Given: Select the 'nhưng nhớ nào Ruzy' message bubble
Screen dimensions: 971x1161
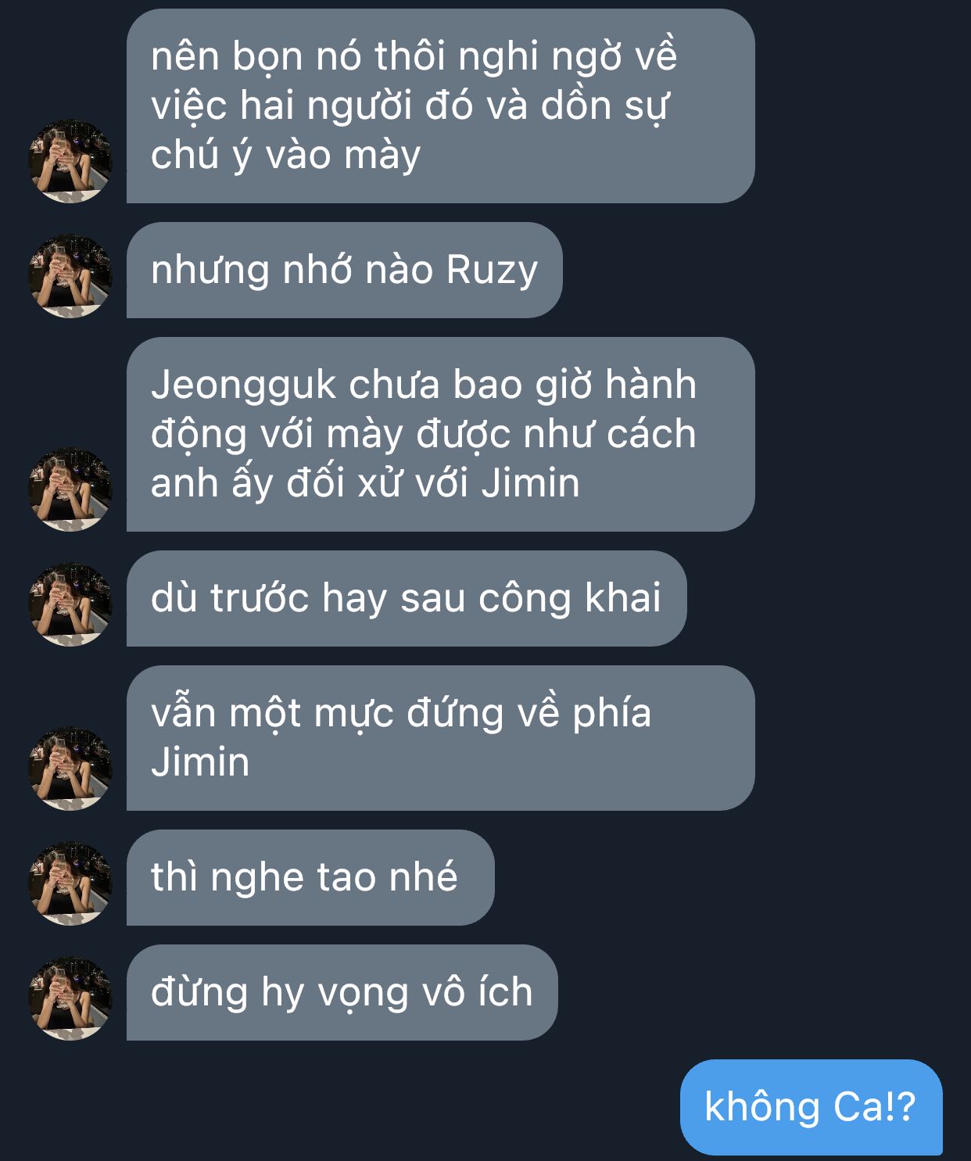Looking at the screenshot, I should [x=344, y=270].
